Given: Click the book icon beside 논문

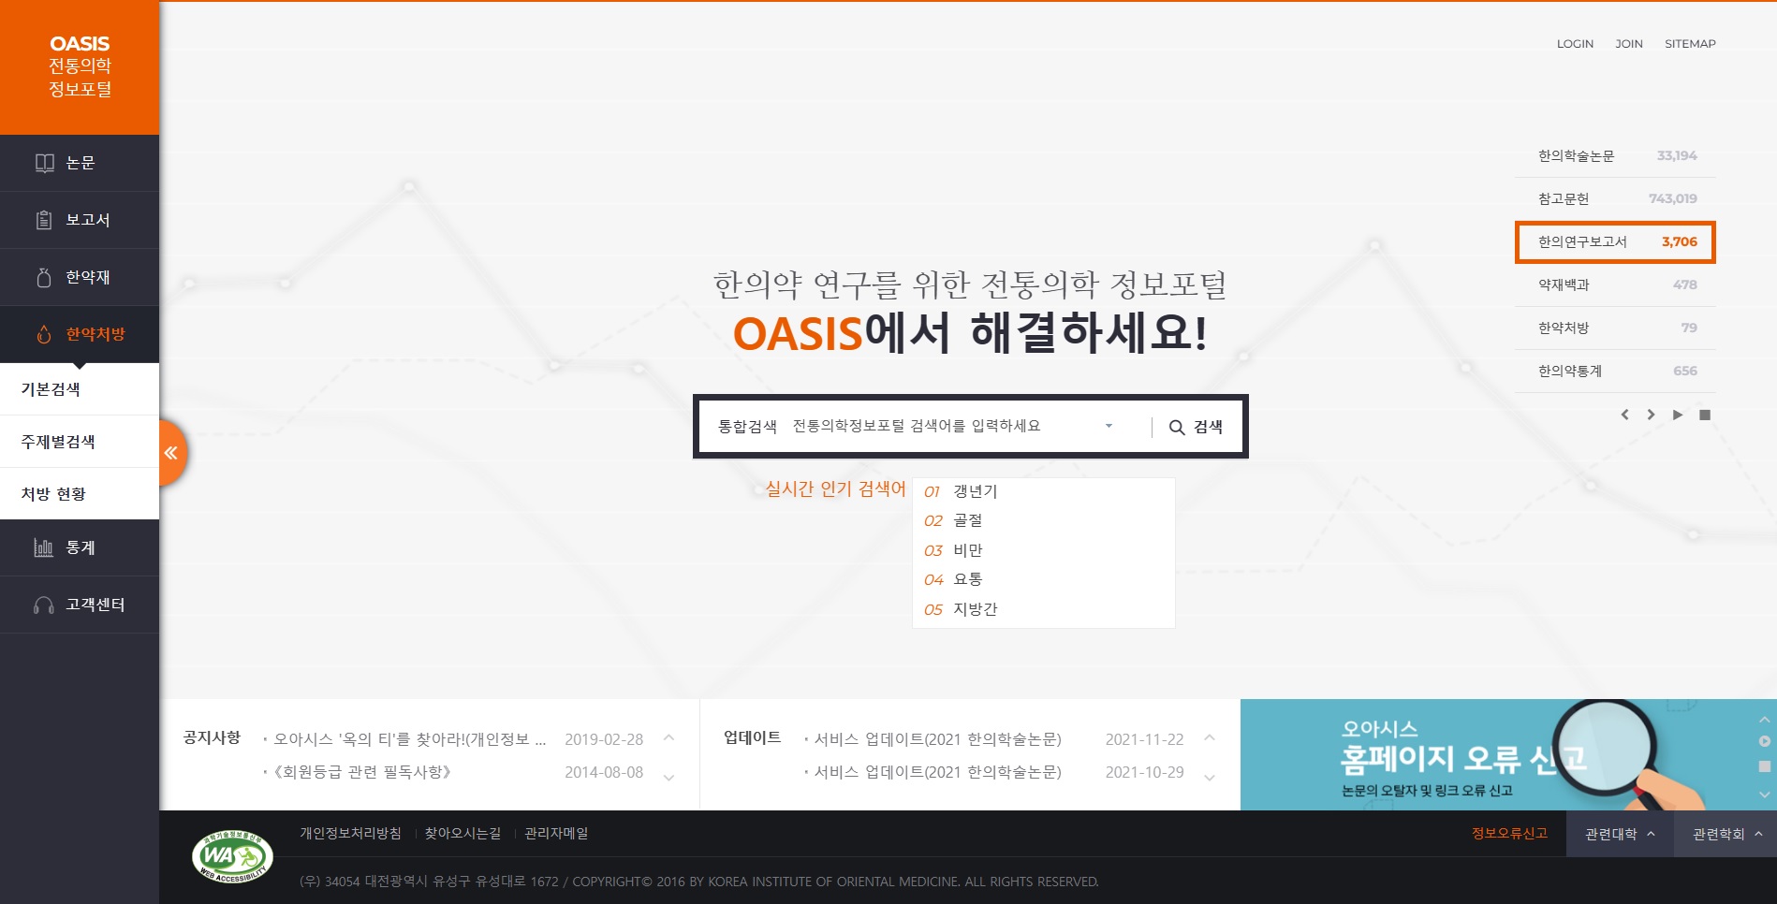Looking at the screenshot, I should pyautogui.click(x=44, y=163).
